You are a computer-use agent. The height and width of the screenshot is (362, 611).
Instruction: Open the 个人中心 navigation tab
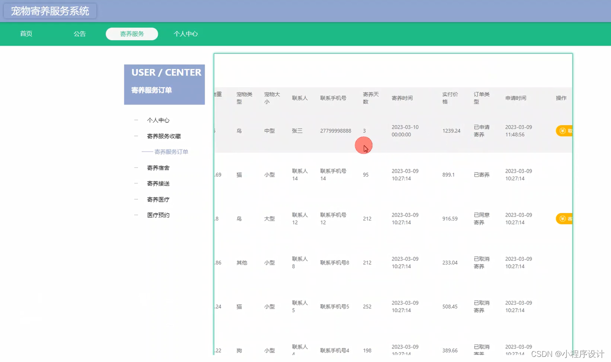coord(186,34)
